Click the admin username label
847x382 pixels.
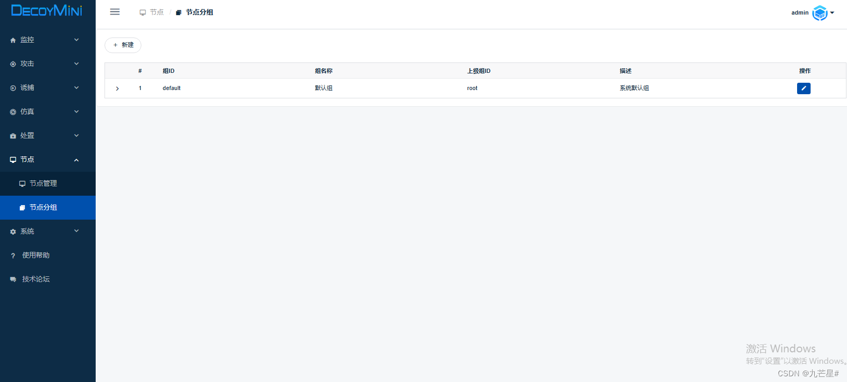click(x=800, y=12)
